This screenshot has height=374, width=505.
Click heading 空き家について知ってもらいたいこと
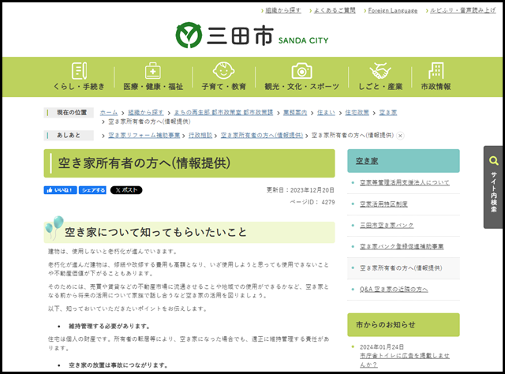[155, 232]
